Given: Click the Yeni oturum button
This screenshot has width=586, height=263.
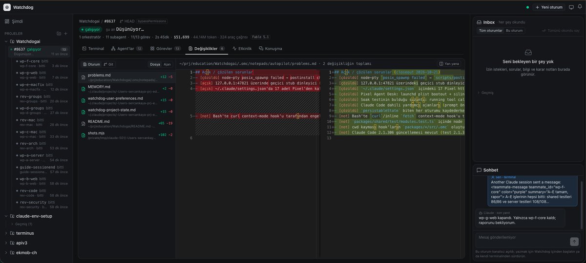Looking at the screenshot, I should (549, 7).
